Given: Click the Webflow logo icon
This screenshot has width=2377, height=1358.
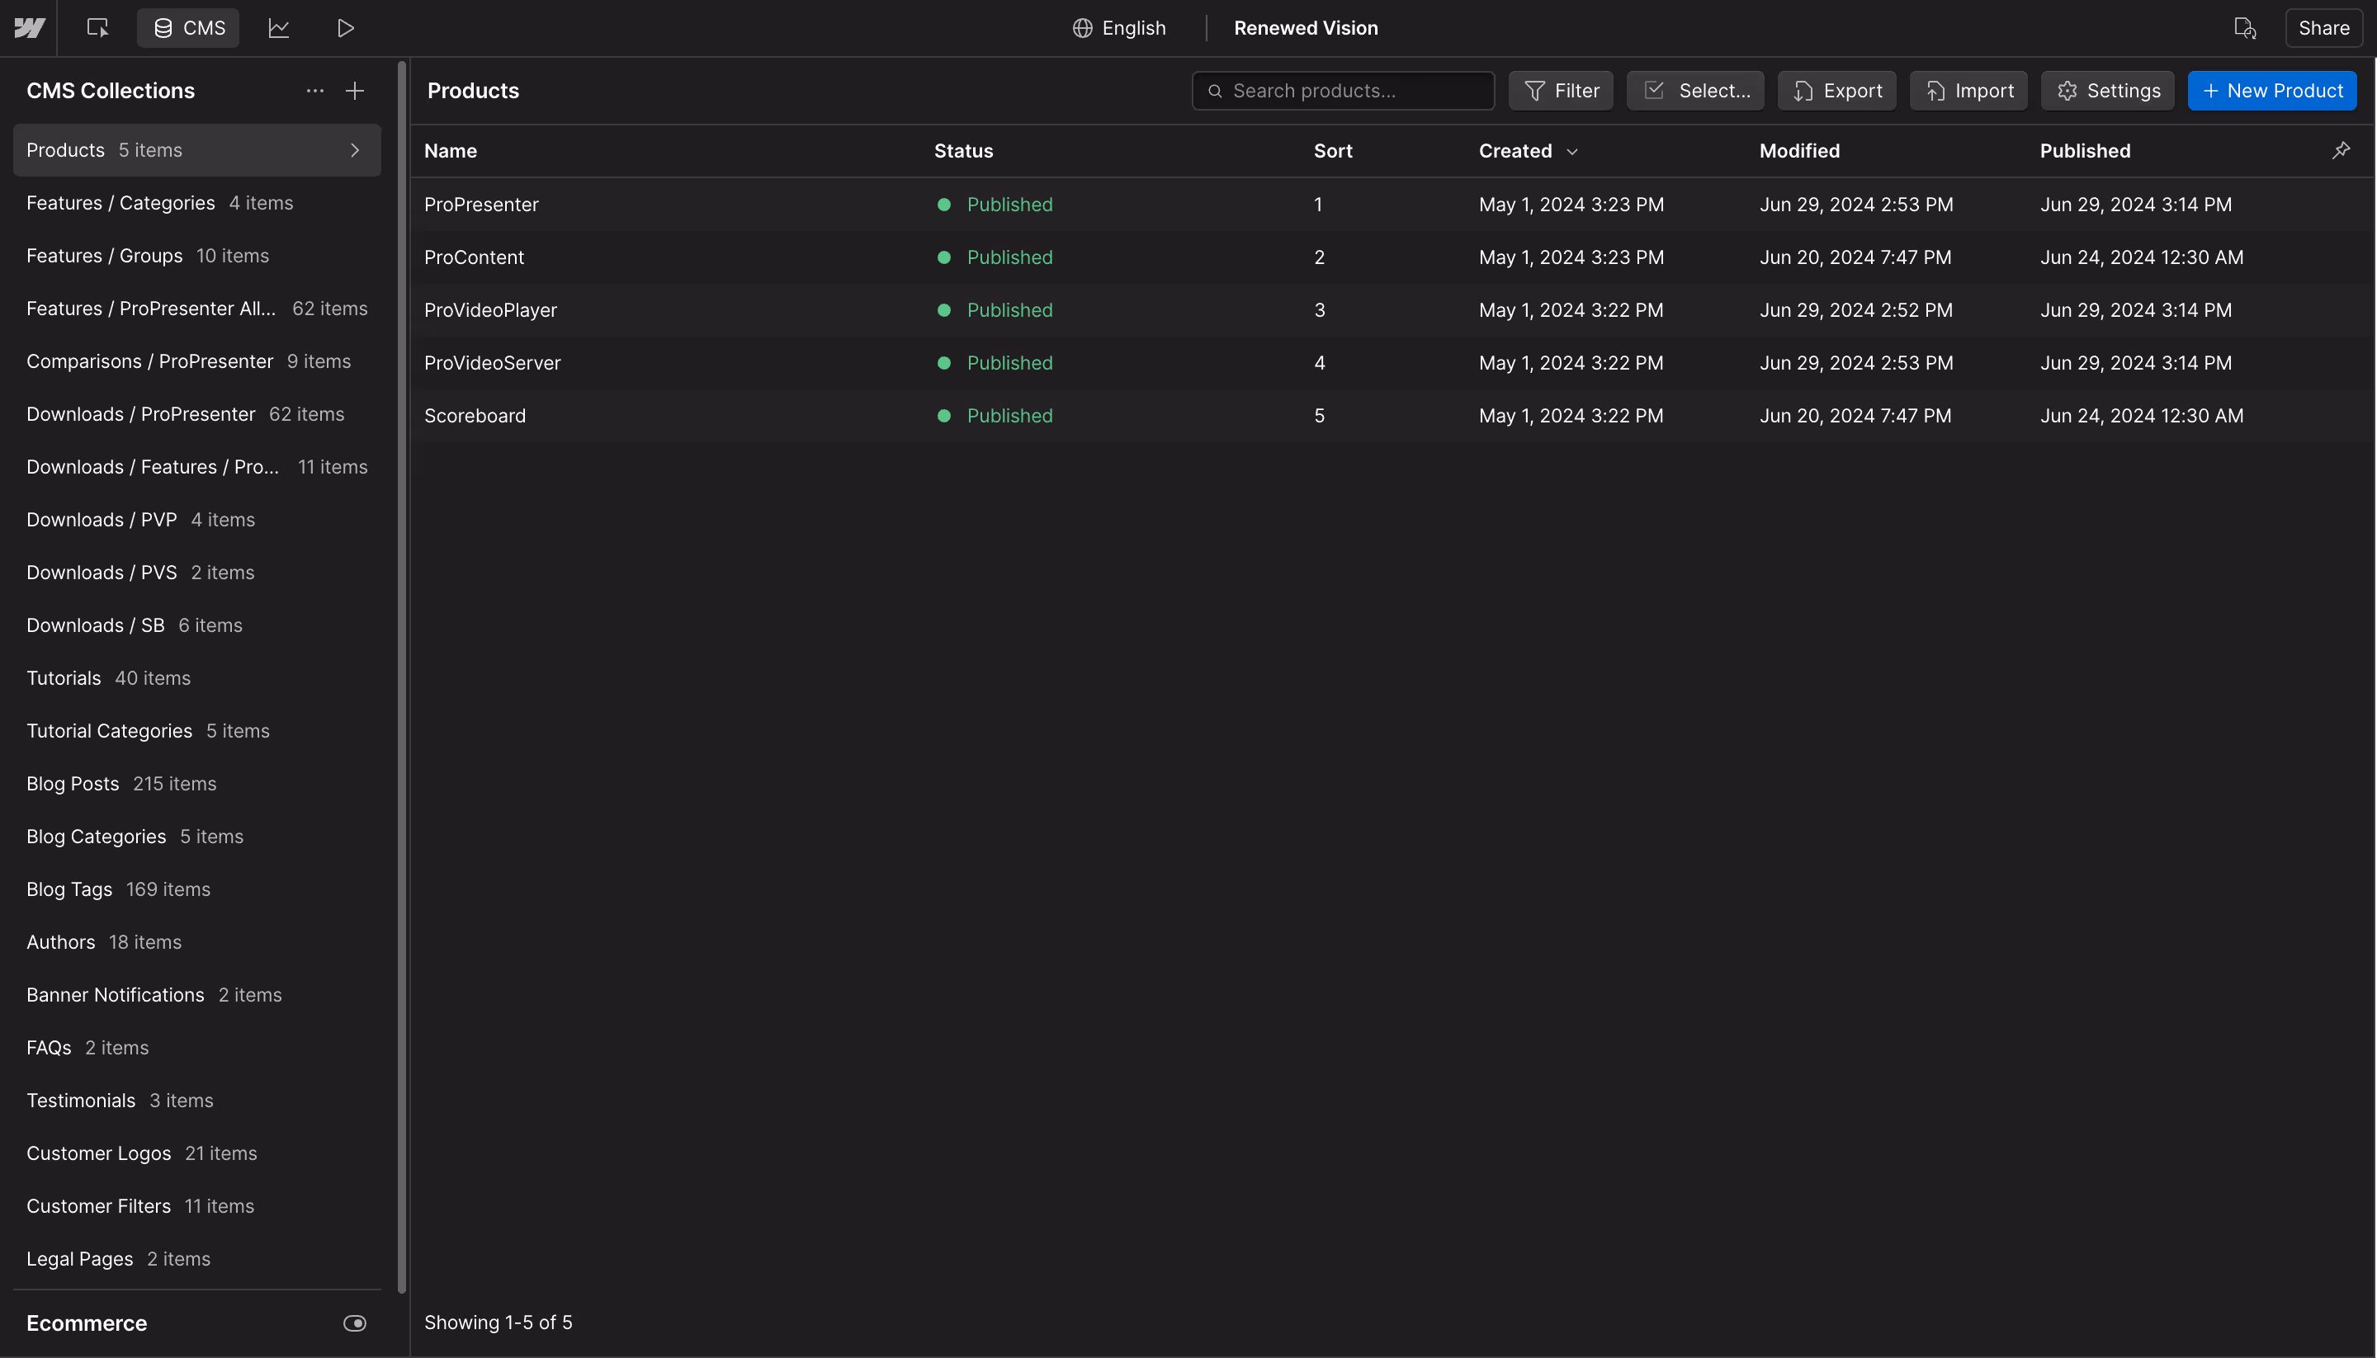Looking at the screenshot, I should pos(29,28).
